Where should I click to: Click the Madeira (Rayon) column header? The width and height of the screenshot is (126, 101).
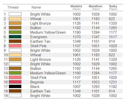(x=76, y=8)
